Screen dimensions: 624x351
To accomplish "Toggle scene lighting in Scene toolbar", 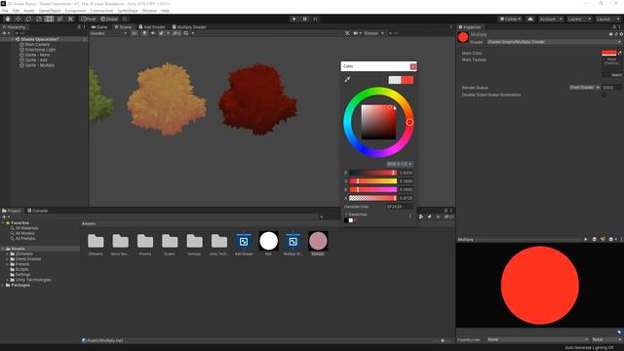I will (x=144, y=33).
